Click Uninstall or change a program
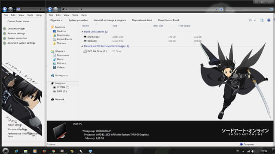 point(110,20)
